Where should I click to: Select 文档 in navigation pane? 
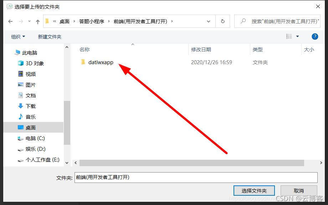click(x=31, y=96)
